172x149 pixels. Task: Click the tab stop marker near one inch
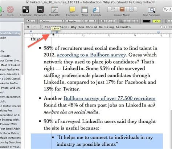[x=57, y=32]
